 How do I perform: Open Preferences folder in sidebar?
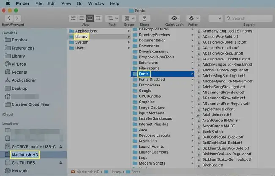(23, 48)
